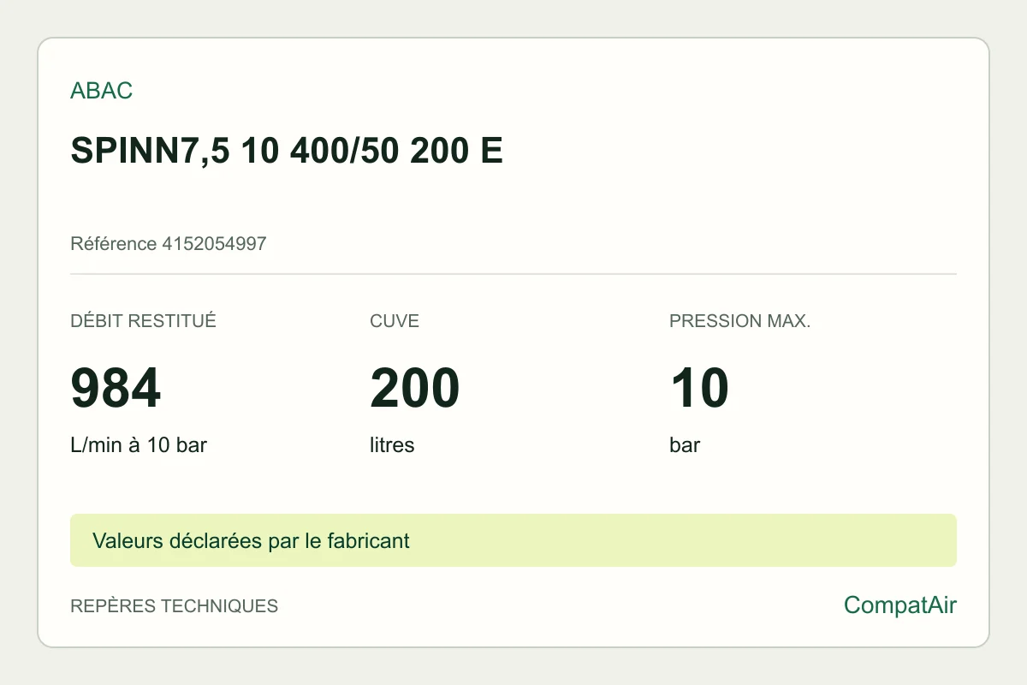The image size is (1027, 685).
Task: Click the CUVE label
Action: (x=395, y=321)
